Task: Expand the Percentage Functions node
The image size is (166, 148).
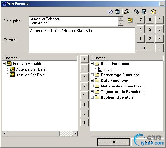Action: click(x=92, y=75)
